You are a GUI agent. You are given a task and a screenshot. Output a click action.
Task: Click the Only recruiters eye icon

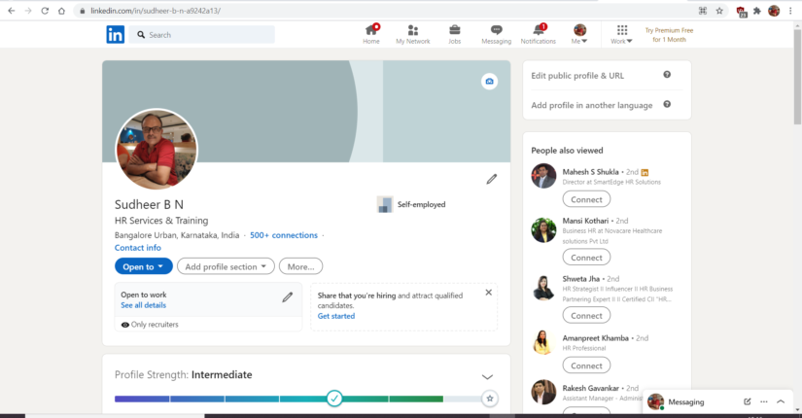click(x=124, y=325)
